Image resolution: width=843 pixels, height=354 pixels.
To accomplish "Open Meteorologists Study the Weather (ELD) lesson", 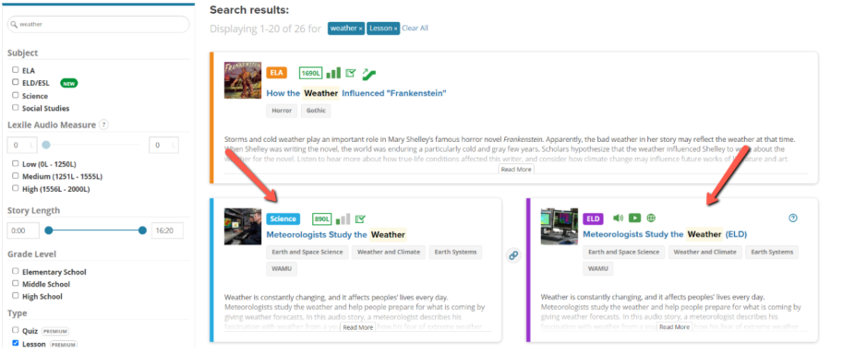I will [665, 234].
